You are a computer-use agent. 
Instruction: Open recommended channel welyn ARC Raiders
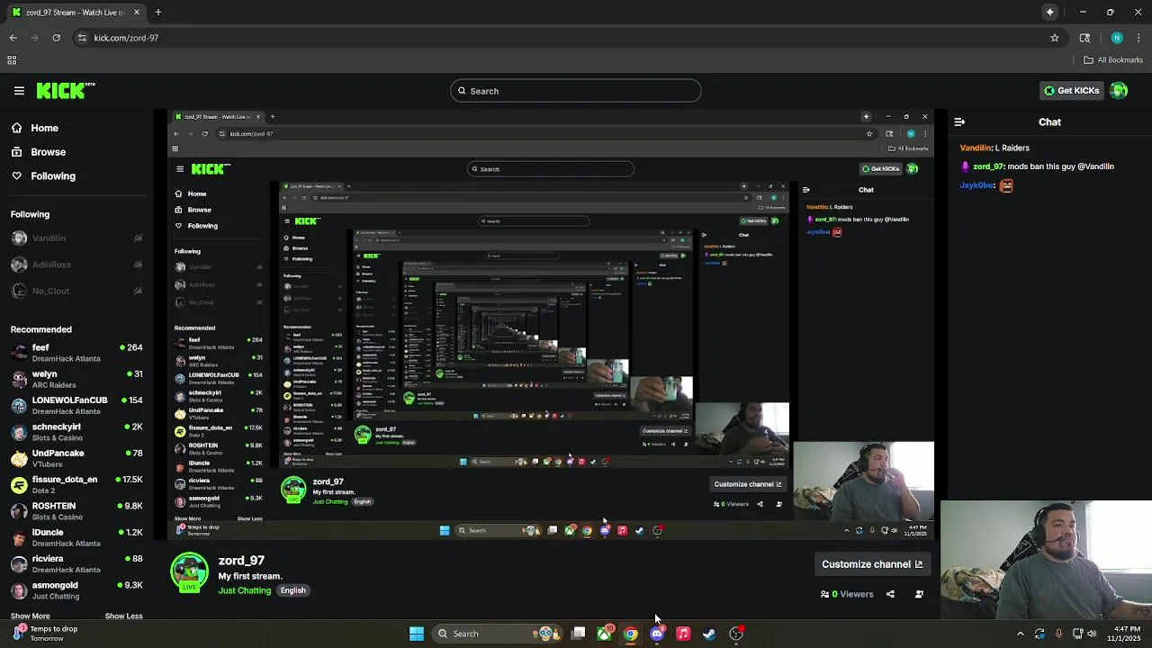pyautogui.click(x=76, y=379)
